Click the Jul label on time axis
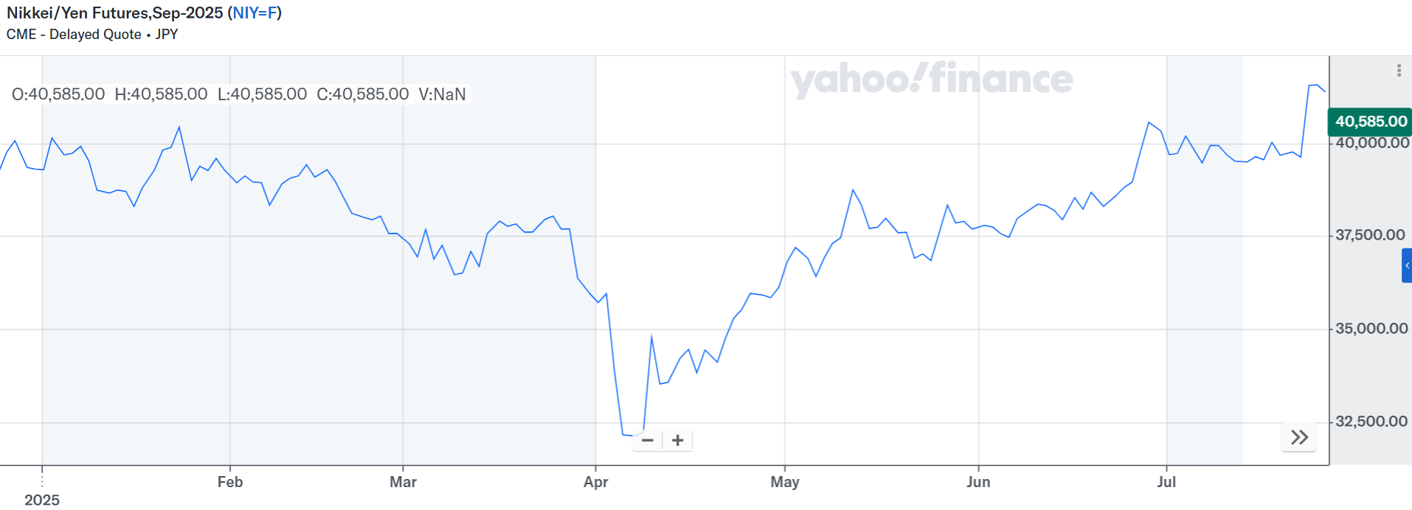Screen dimensions: 1412x510 point(1166,482)
